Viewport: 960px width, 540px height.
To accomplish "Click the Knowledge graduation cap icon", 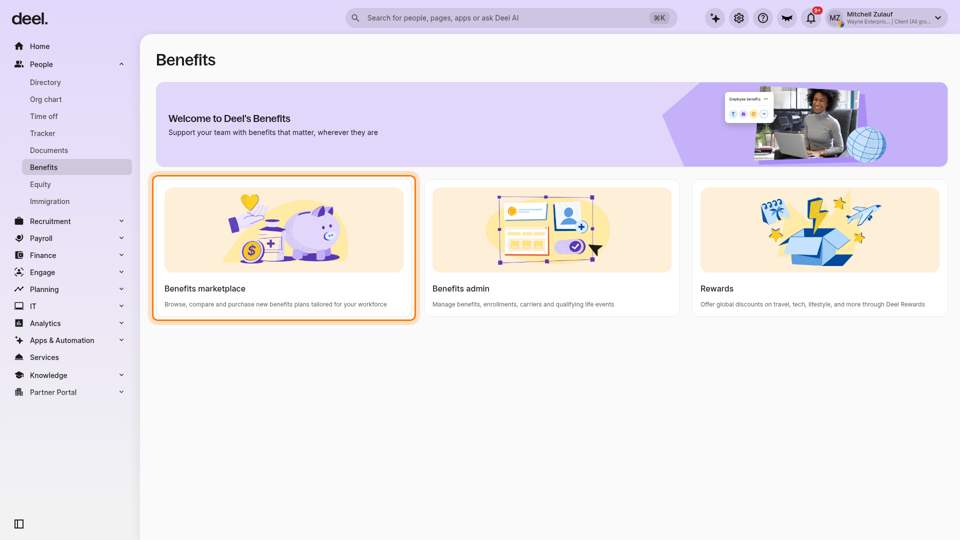I will pos(19,375).
